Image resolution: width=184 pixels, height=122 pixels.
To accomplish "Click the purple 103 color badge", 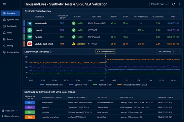I will 30,108.
